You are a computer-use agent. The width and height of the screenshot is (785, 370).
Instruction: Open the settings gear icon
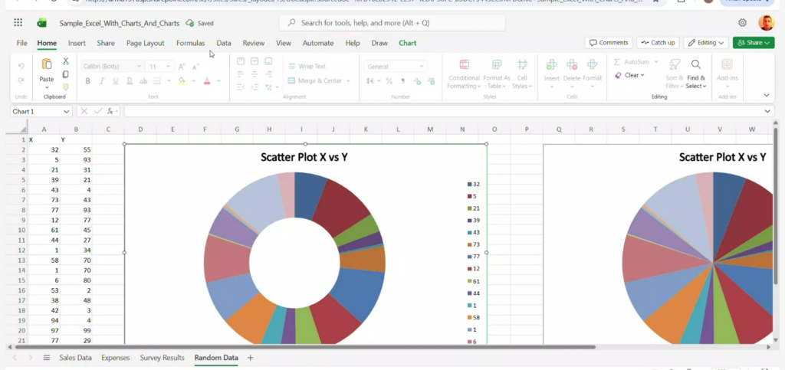click(x=742, y=22)
